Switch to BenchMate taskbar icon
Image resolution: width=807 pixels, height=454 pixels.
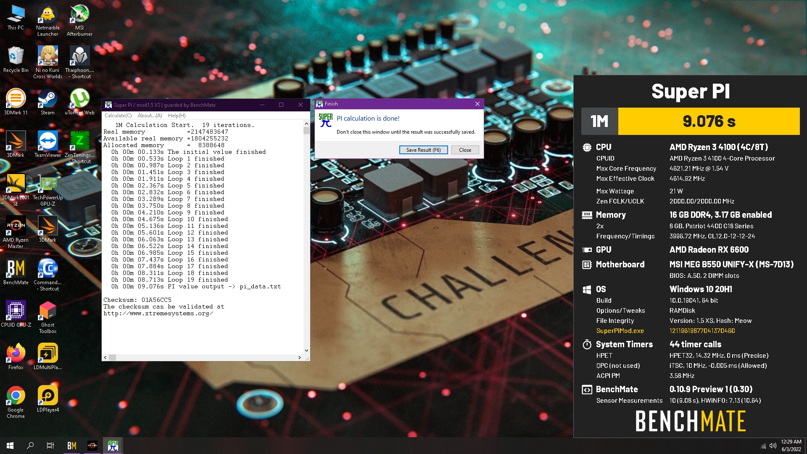click(72, 446)
